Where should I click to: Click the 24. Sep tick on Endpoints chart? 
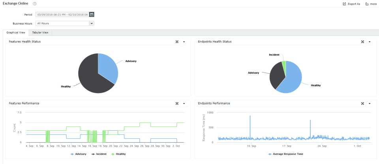point(322,146)
